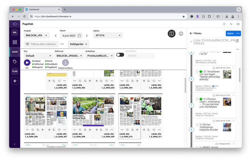Bookmark page with browser star icon
Screen dimensions: 251x160
pyautogui.click(x=184, y=17)
